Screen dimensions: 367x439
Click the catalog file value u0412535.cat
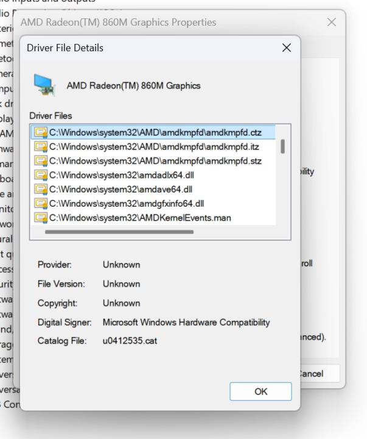tap(130, 341)
